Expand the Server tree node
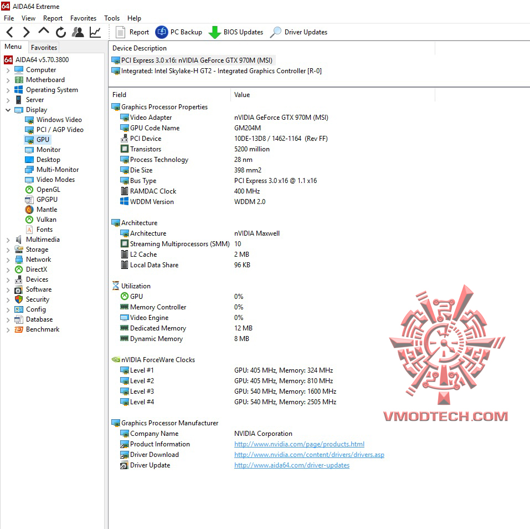 [8, 100]
